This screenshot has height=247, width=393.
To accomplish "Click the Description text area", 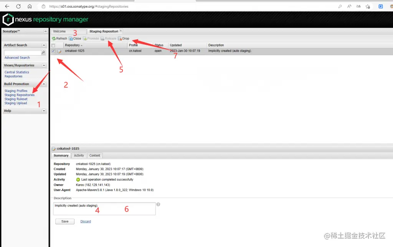I will click(x=104, y=209).
